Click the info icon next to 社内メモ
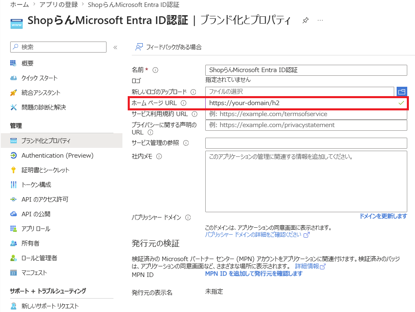Image resolution: width=415 pixels, height=312 pixels. point(159,156)
